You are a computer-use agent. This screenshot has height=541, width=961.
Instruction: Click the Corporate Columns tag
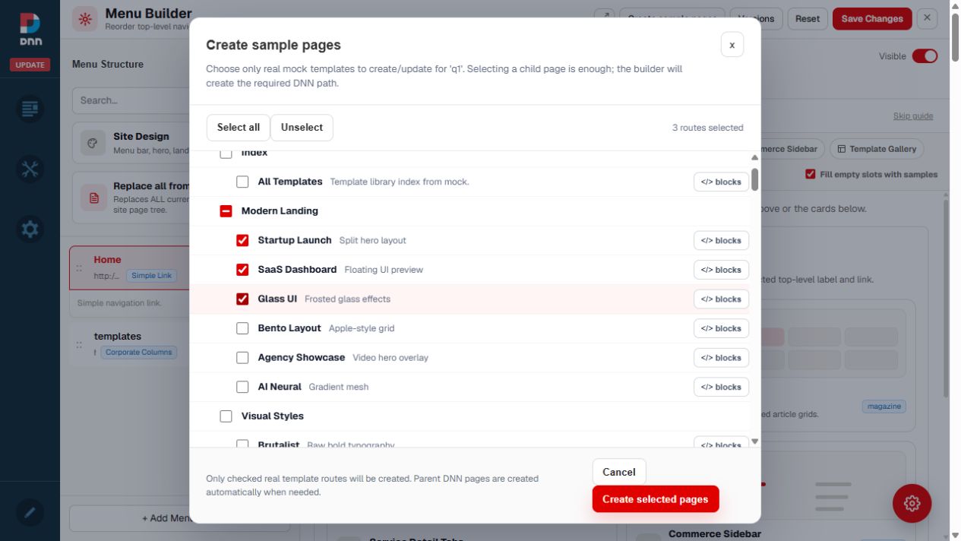(139, 353)
